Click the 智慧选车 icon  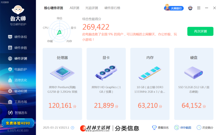[10, 113]
